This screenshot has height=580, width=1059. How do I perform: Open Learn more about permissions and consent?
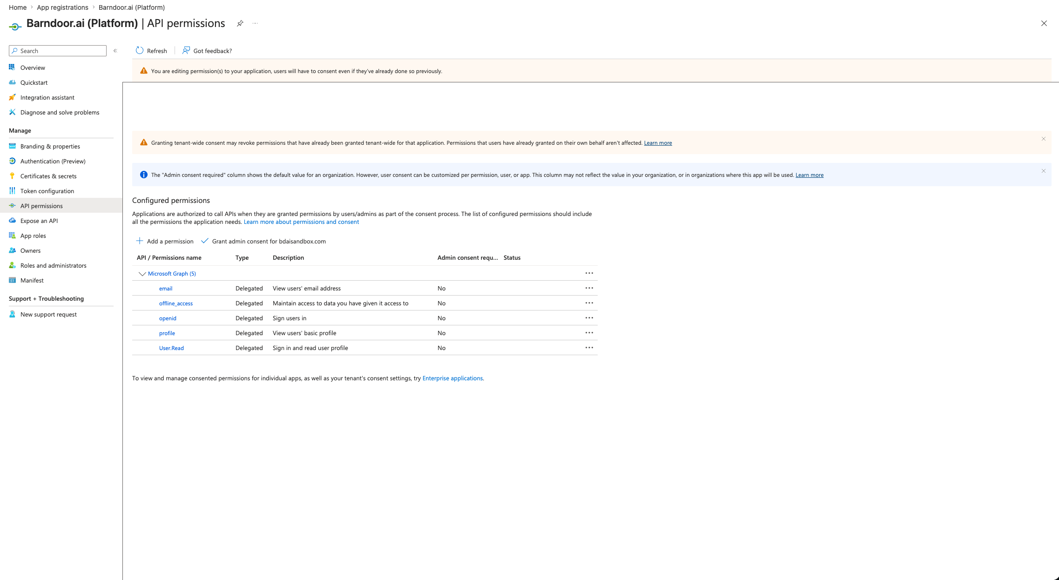301,222
